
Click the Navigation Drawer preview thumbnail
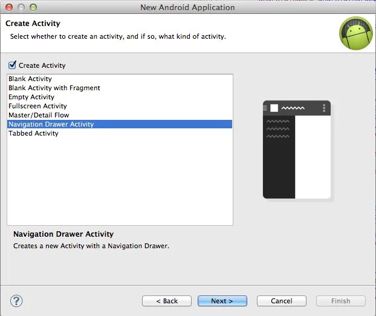click(297, 150)
